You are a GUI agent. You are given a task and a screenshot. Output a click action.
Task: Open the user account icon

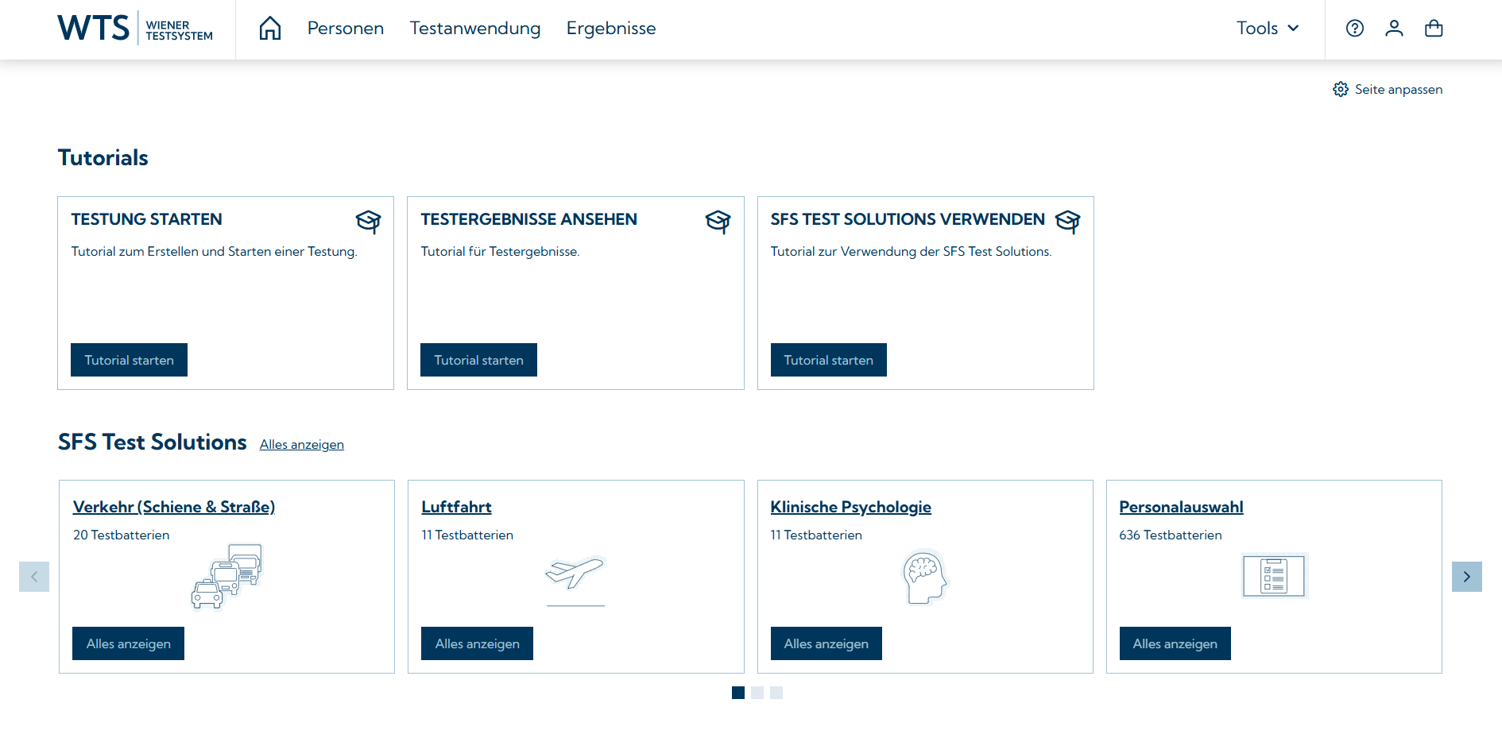pyautogui.click(x=1394, y=29)
